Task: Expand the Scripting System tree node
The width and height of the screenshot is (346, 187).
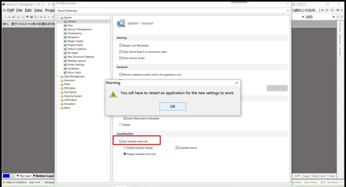Action: tap(58, 96)
